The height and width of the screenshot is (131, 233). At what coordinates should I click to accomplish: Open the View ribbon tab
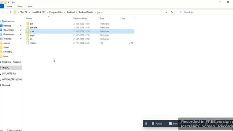coord(30,7)
